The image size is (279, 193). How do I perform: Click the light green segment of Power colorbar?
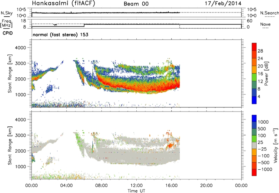[254, 77]
